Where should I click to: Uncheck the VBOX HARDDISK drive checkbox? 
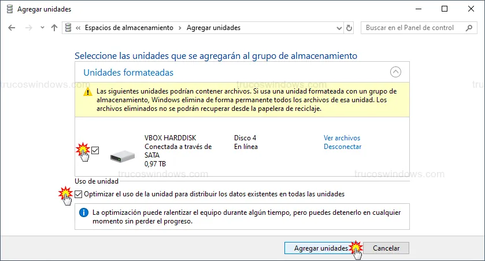tap(95, 150)
